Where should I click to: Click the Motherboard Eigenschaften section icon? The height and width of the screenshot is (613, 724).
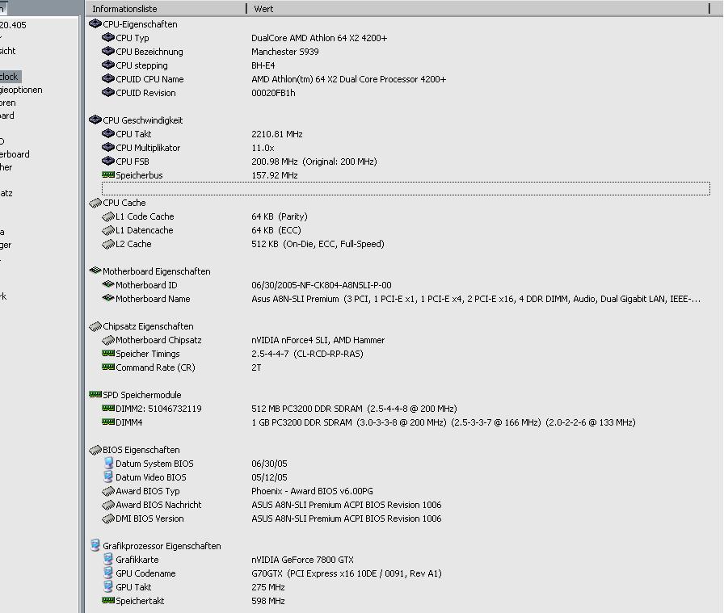pos(95,271)
